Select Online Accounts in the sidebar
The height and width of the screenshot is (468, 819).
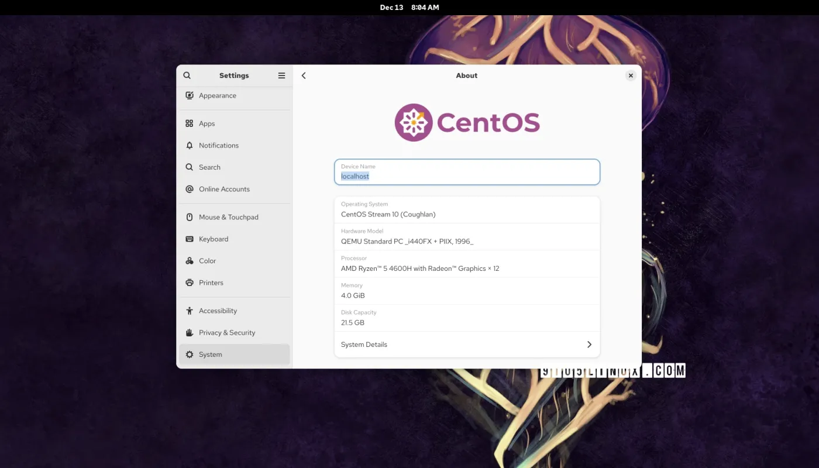tap(234, 189)
